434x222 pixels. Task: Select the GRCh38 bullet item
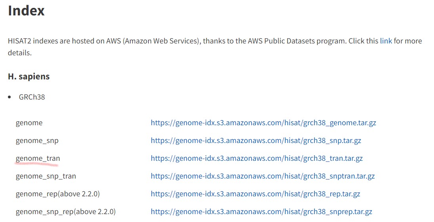[32, 97]
